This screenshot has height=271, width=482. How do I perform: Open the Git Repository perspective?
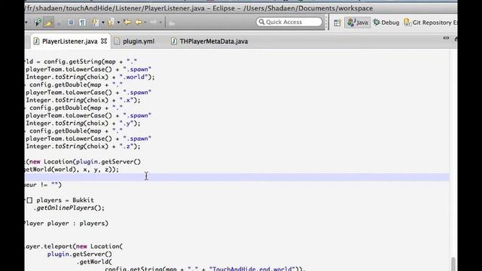[x=430, y=23]
